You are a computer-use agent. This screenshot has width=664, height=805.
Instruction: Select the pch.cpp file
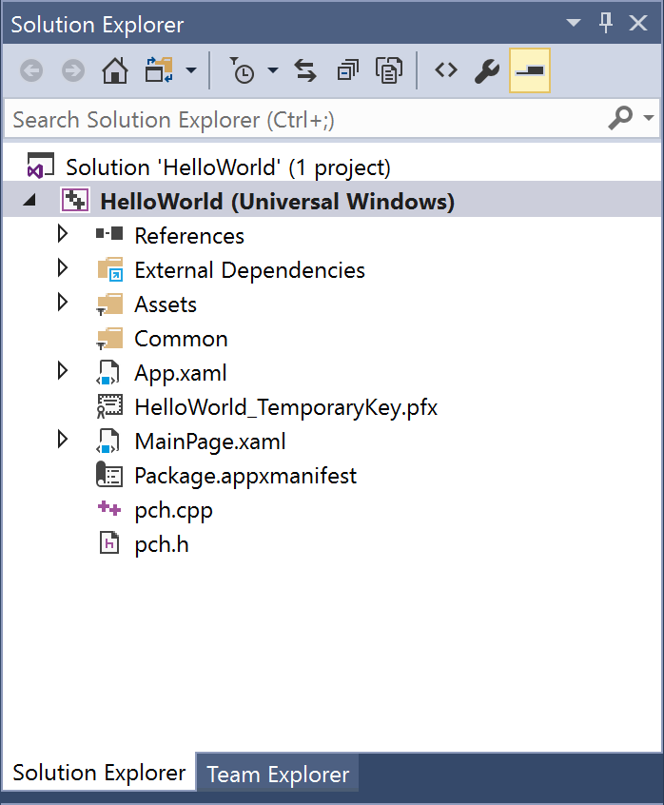click(x=173, y=510)
